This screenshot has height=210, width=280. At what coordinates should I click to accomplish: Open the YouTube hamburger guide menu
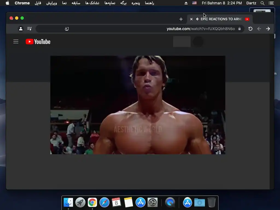tap(16, 42)
